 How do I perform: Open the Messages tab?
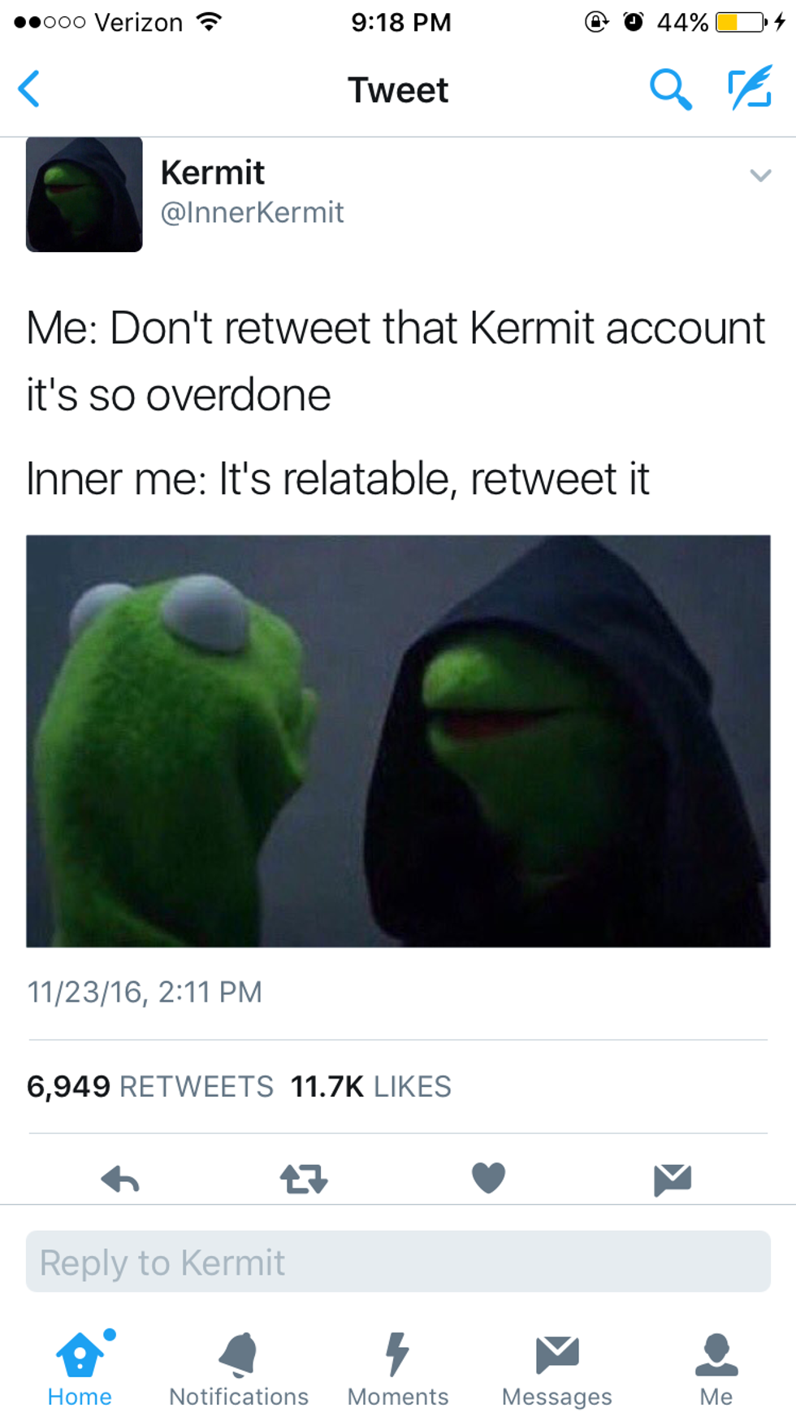coord(557,1370)
